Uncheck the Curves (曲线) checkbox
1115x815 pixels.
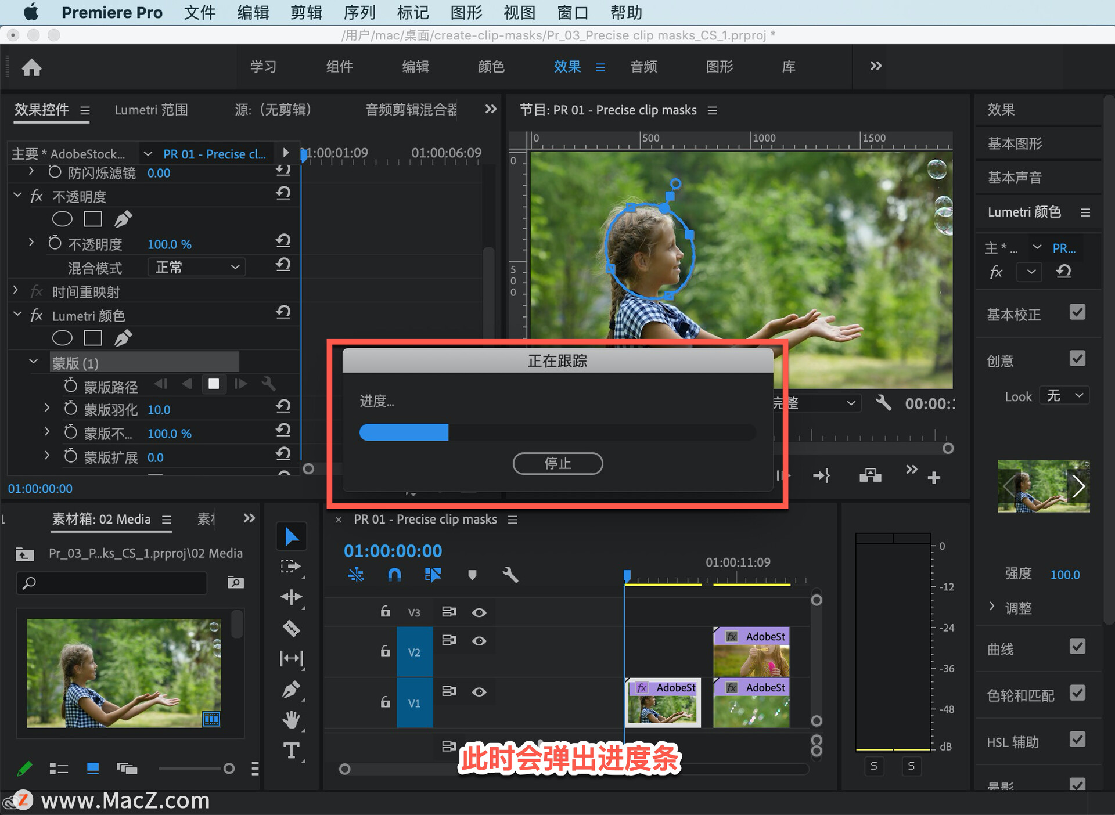click(1077, 647)
